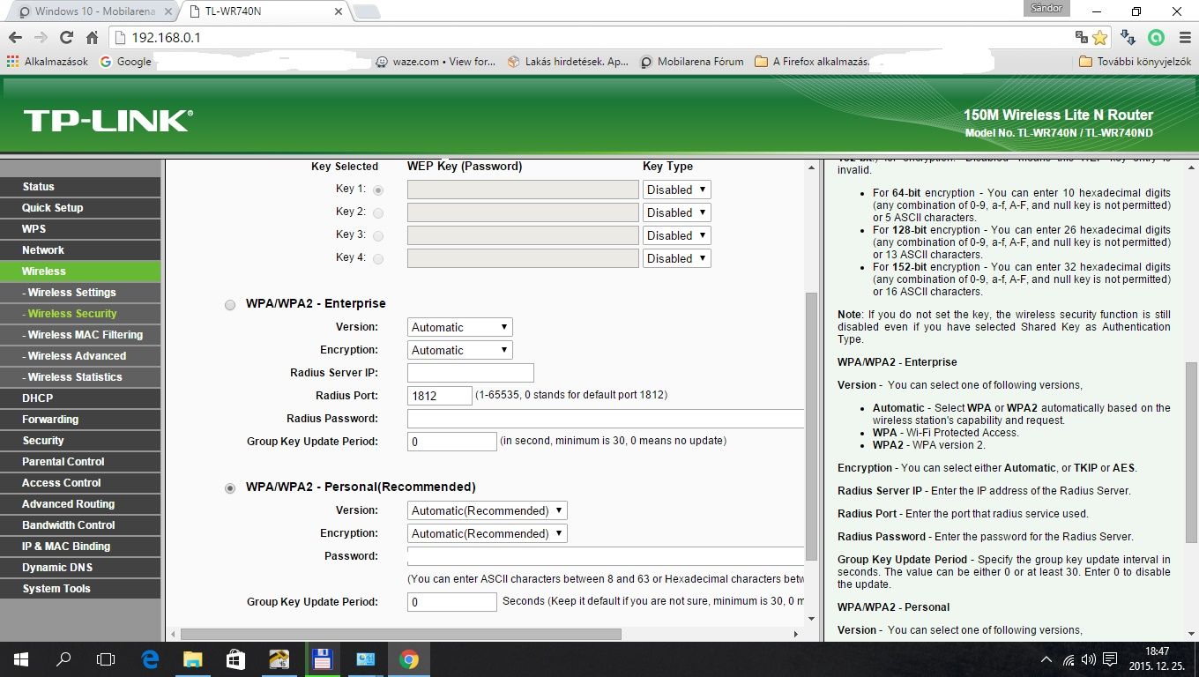Open a new browser tab
Image resolution: width=1199 pixels, height=677 pixels.
point(366,12)
